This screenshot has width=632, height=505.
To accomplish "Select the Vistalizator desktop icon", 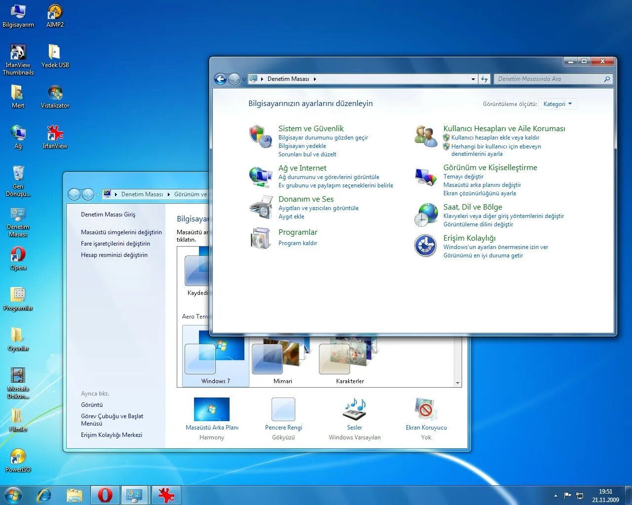I will pos(55,96).
